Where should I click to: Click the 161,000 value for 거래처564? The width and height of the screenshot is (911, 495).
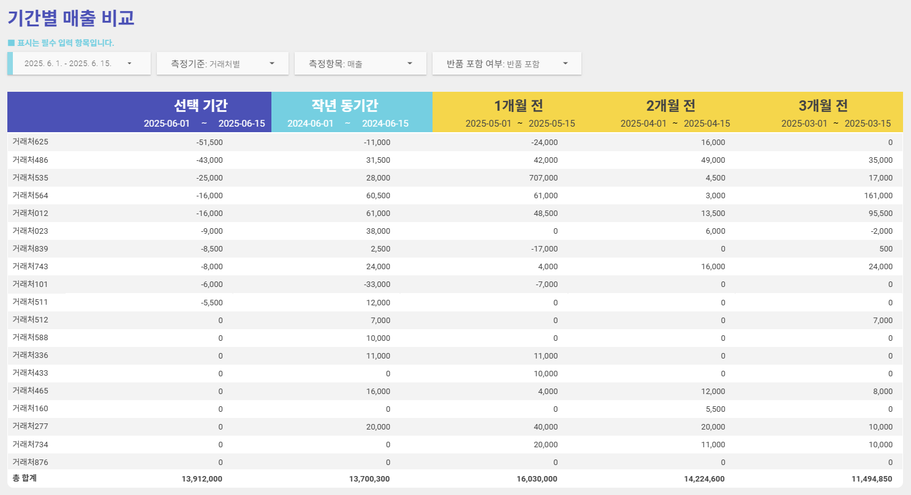[x=879, y=196]
